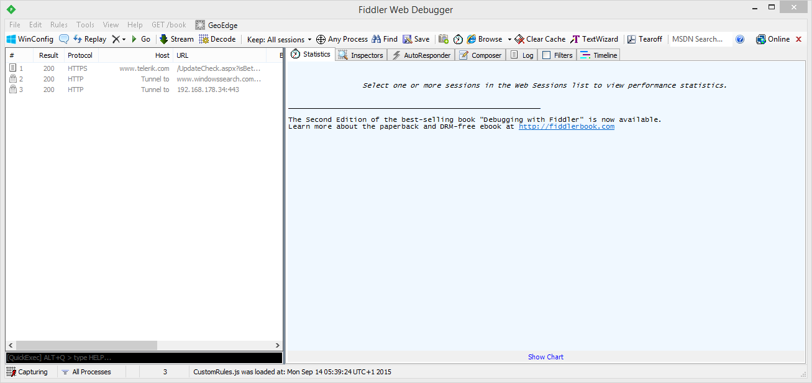Click the Online network status indicator
Image resolution: width=812 pixels, height=383 pixels.
[x=773, y=39]
